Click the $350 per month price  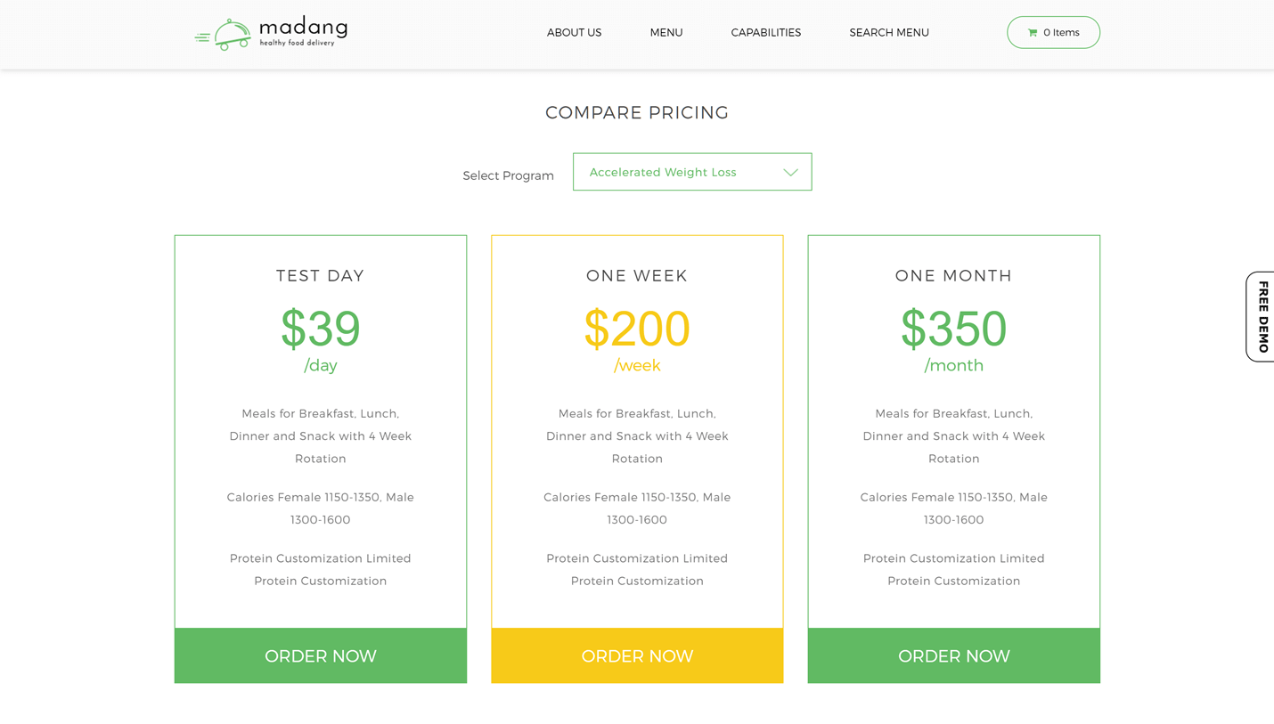[953, 329]
